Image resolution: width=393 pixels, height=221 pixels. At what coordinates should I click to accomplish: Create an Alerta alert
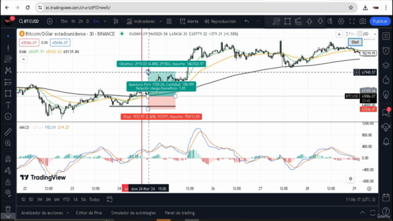[189, 21]
